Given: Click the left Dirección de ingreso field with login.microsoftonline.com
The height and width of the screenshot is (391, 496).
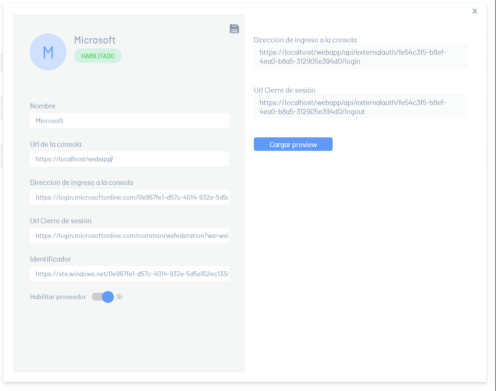Looking at the screenshot, I should (x=130, y=197).
